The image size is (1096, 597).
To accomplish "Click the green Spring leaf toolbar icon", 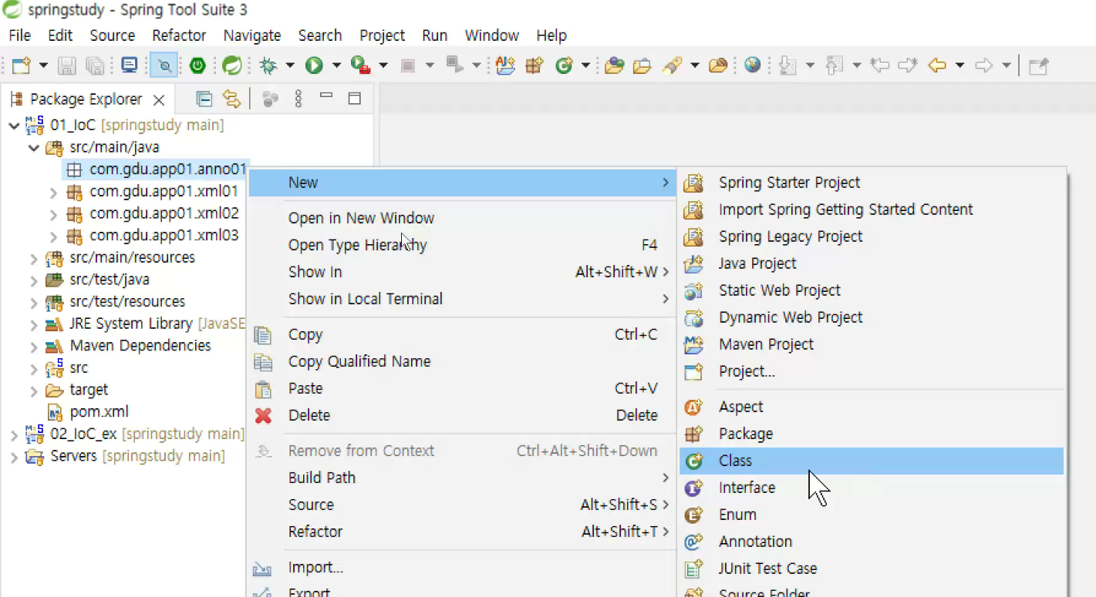I will [231, 65].
